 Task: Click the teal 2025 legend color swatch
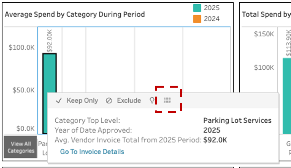(x=197, y=8)
